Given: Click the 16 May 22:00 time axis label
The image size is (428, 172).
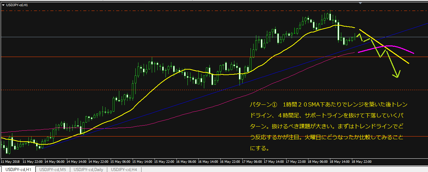Looking at the screenshot, I should coord(230,161).
